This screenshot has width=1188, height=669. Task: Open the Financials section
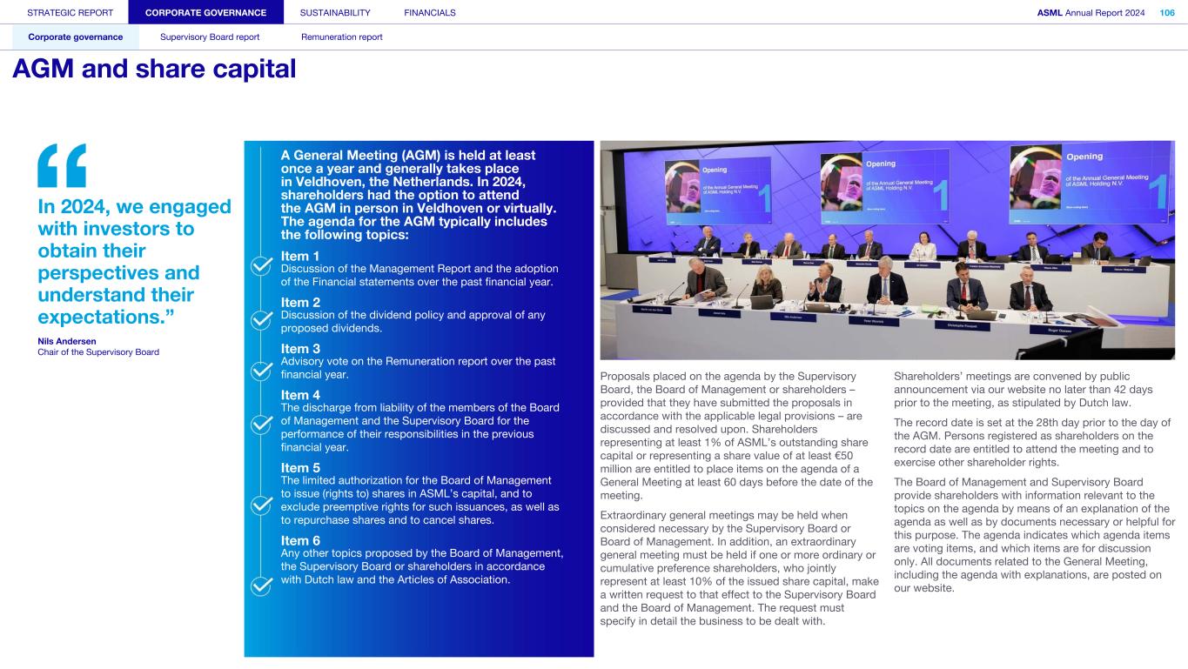429,12
